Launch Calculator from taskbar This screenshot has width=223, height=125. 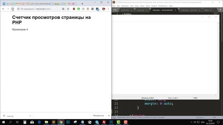pyautogui.click(x=25, y=122)
